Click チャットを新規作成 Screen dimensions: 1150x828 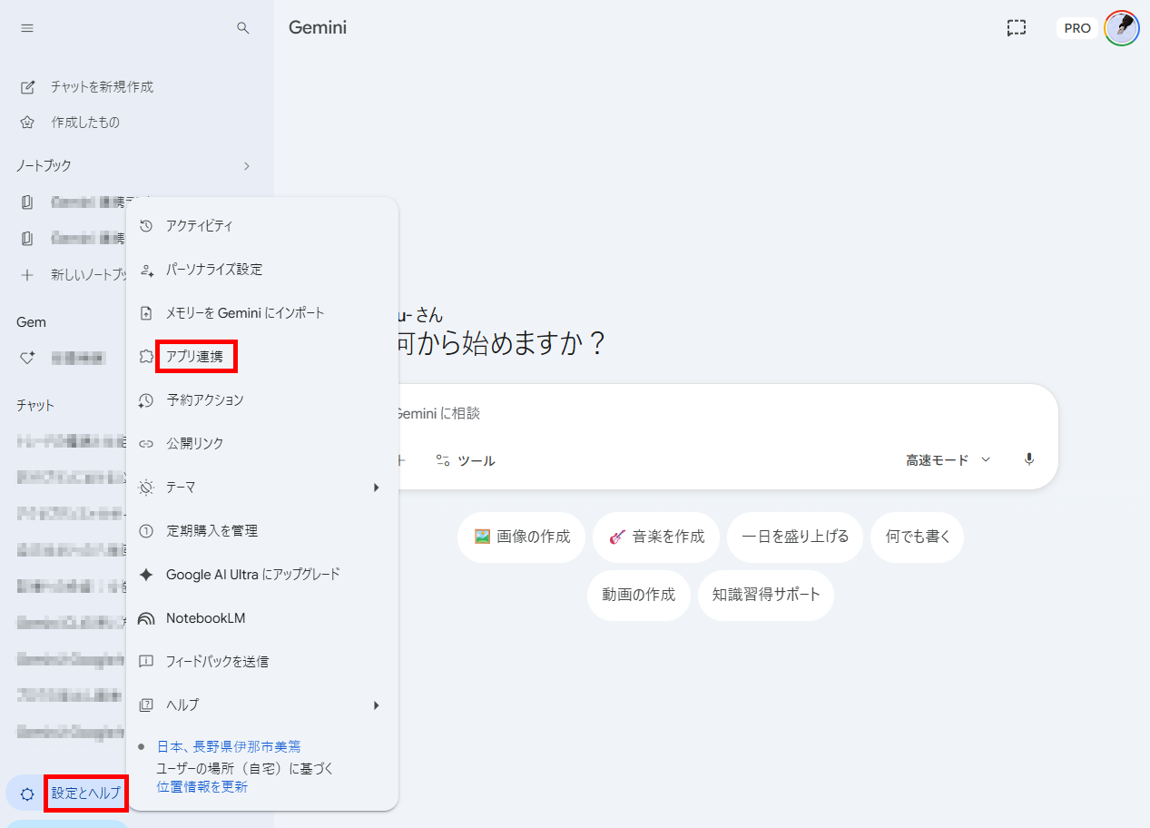click(102, 87)
